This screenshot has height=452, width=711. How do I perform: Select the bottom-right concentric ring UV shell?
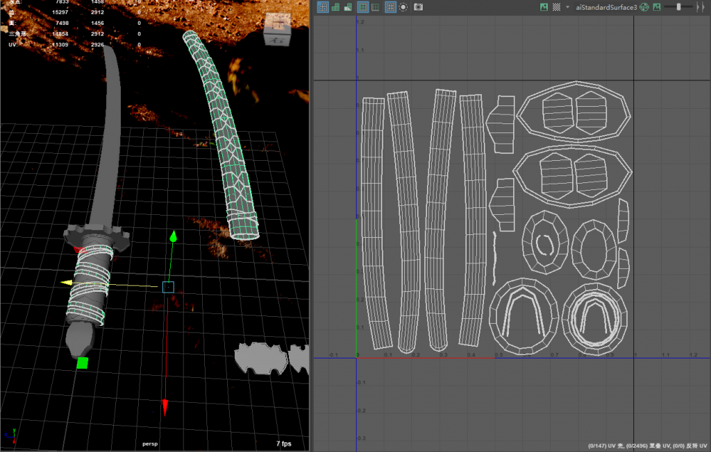[595, 319]
